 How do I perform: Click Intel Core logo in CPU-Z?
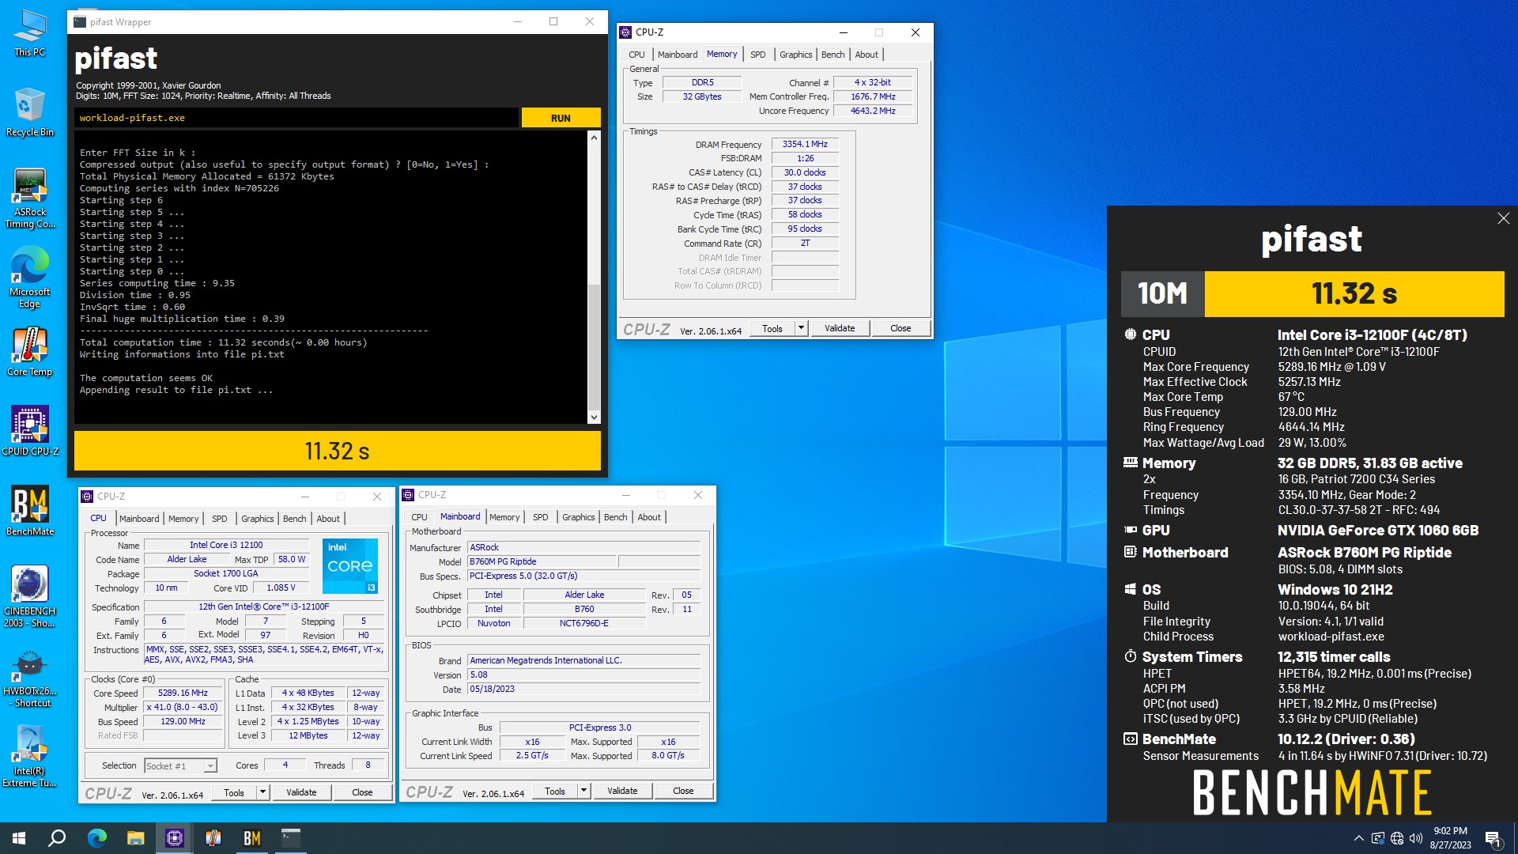350,566
